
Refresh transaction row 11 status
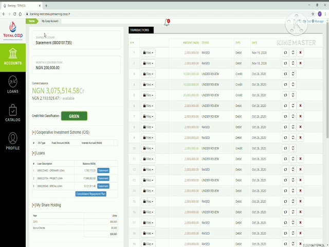[x=293, y=159]
